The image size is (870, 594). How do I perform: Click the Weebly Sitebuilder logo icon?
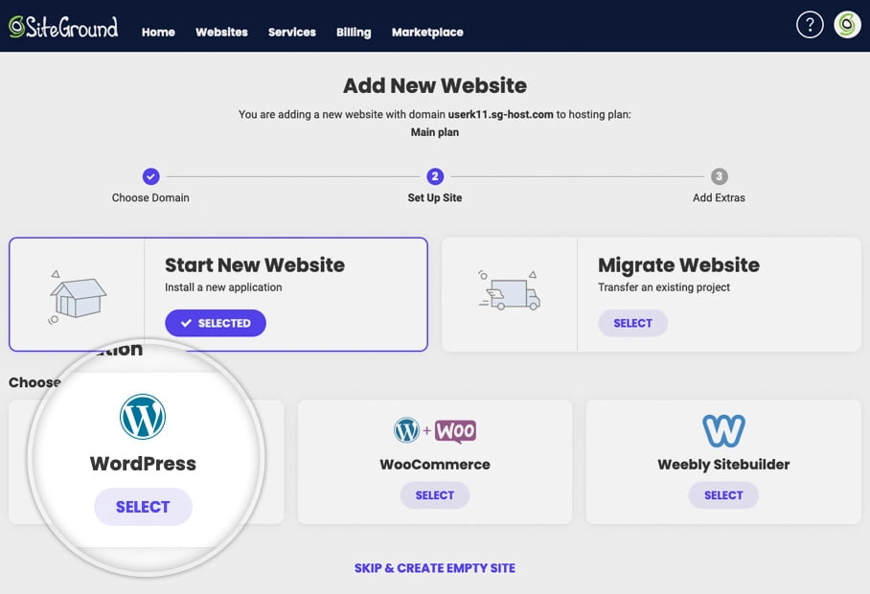point(723,431)
